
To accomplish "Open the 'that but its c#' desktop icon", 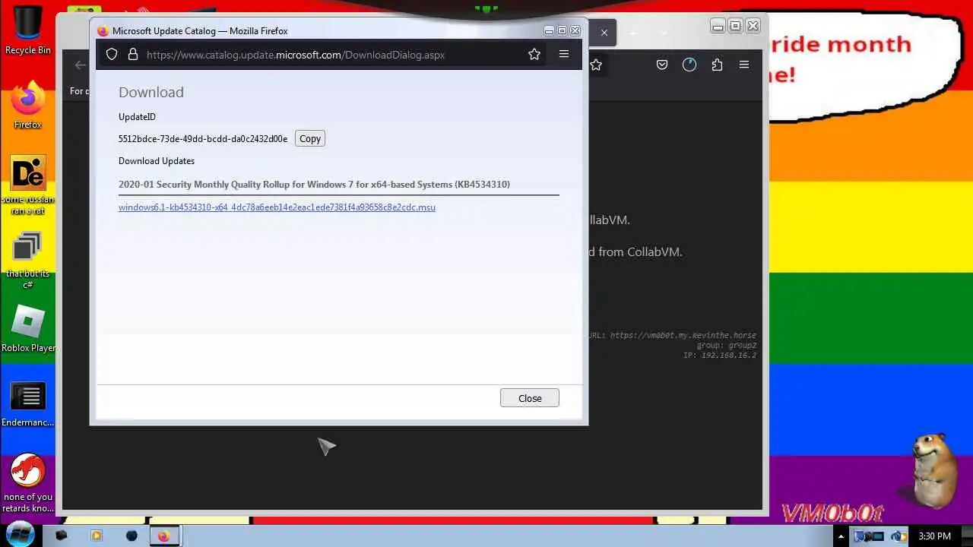I will pyautogui.click(x=28, y=260).
